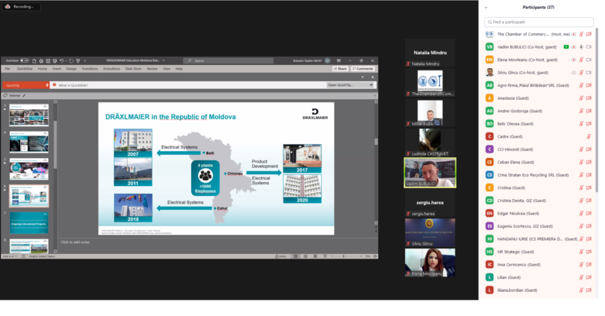
Task: Click Anastasia (Guest) video-off icon
Action: (589, 98)
